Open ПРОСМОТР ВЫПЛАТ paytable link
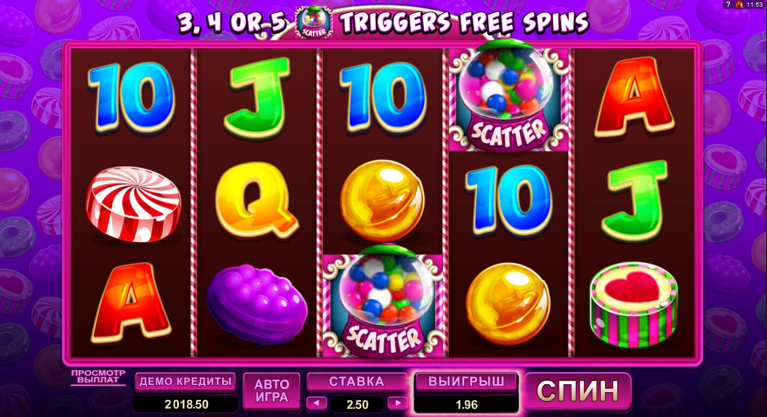Viewport: 767px width, 417px height. click(x=98, y=377)
